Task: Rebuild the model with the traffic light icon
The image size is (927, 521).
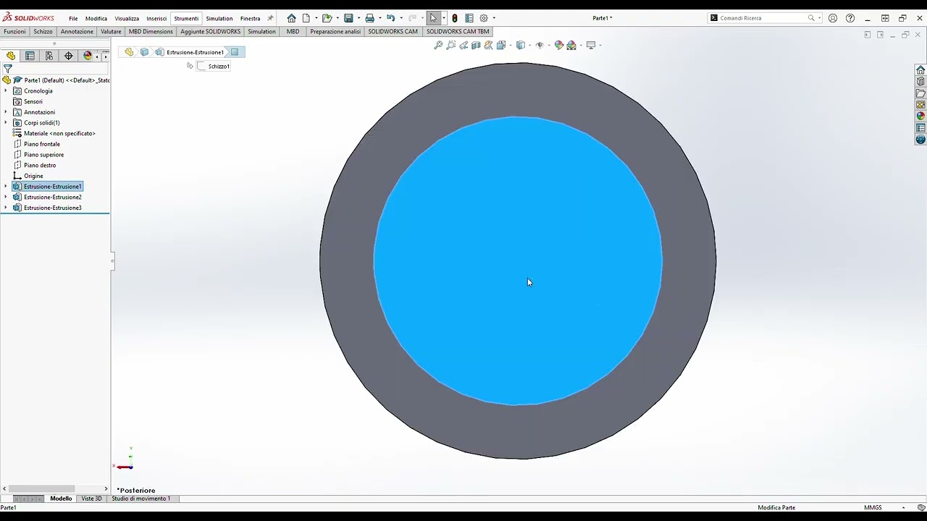Action: (x=455, y=18)
